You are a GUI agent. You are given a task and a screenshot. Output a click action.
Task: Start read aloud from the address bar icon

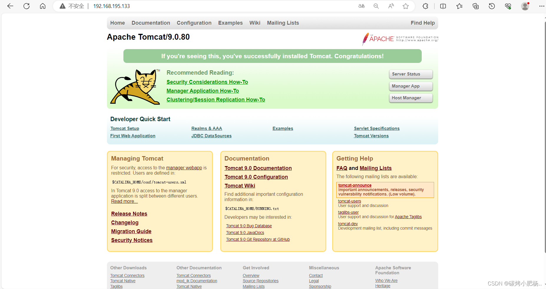pos(391,6)
